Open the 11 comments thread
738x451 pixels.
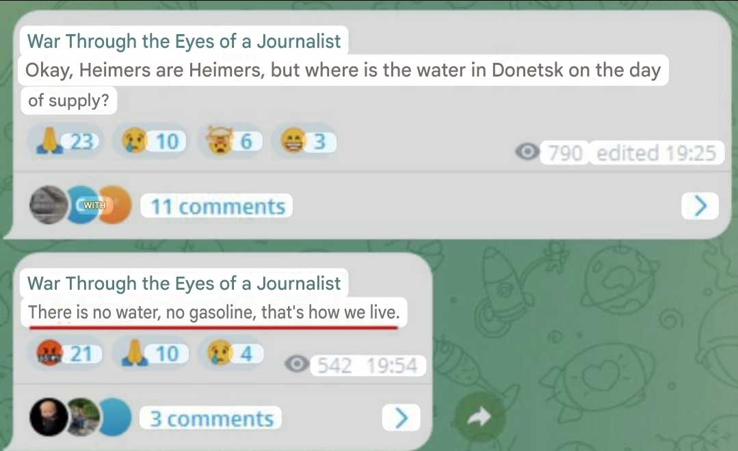click(x=217, y=206)
